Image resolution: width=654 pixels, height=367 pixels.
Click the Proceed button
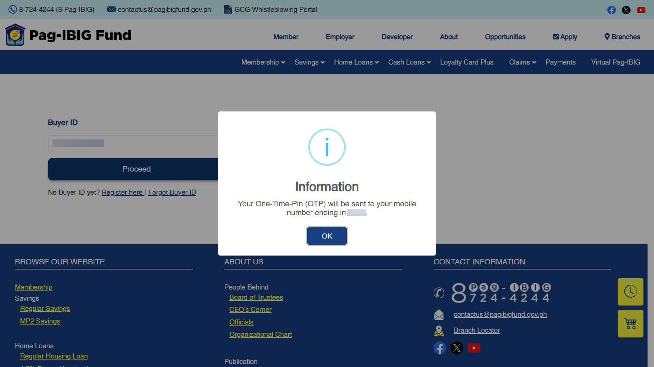[x=136, y=169]
